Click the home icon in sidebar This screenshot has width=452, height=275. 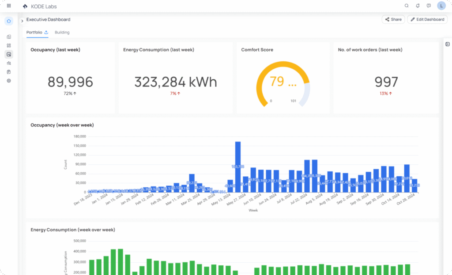click(x=9, y=21)
